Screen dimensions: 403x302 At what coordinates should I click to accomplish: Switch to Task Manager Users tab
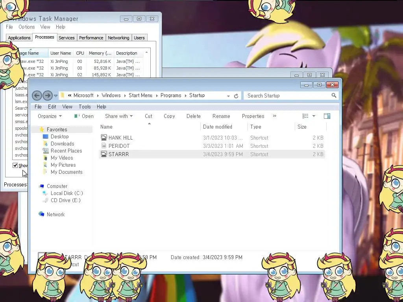coord(139,38)
